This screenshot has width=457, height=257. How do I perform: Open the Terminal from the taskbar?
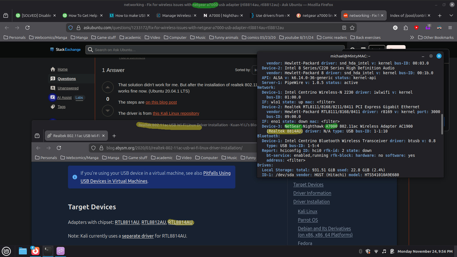pos(48,251)
